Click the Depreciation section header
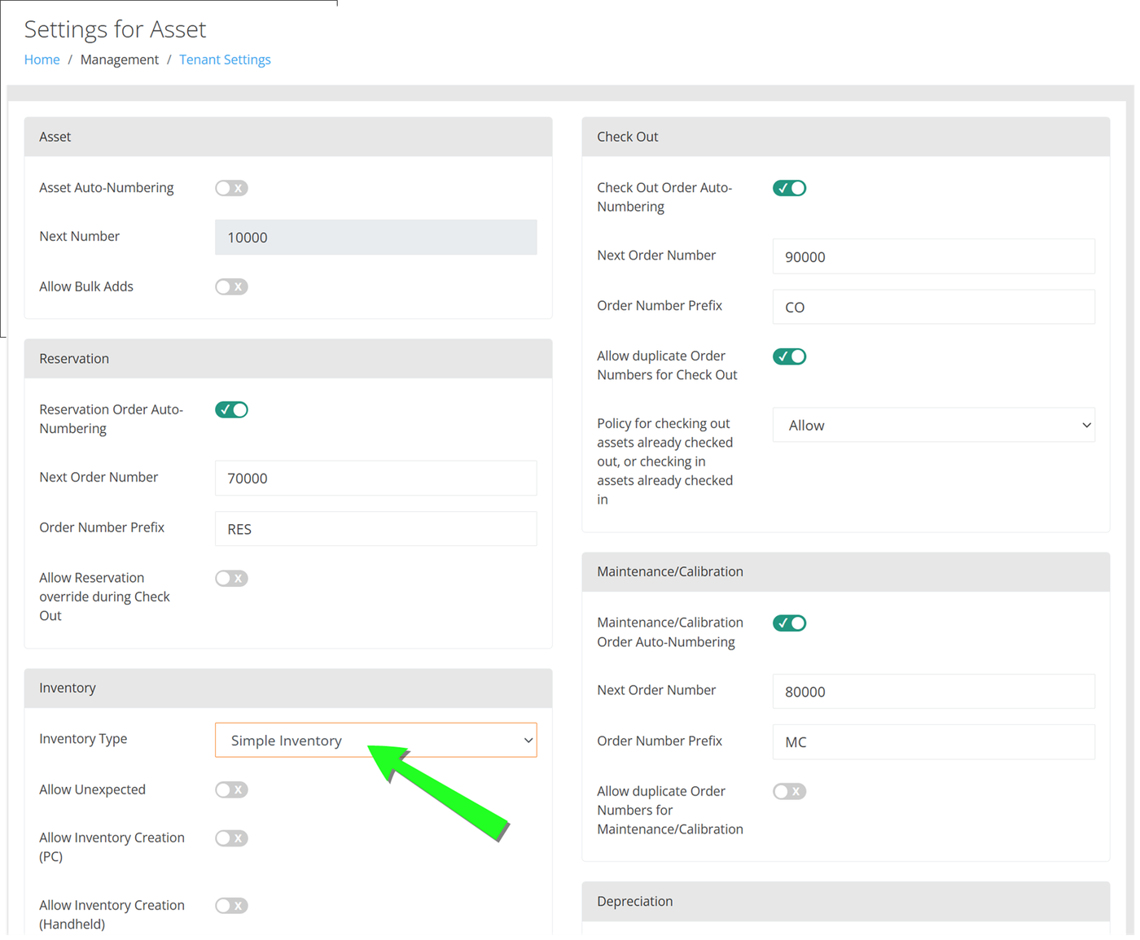1140x940 pixels. [x=846, y=901]
